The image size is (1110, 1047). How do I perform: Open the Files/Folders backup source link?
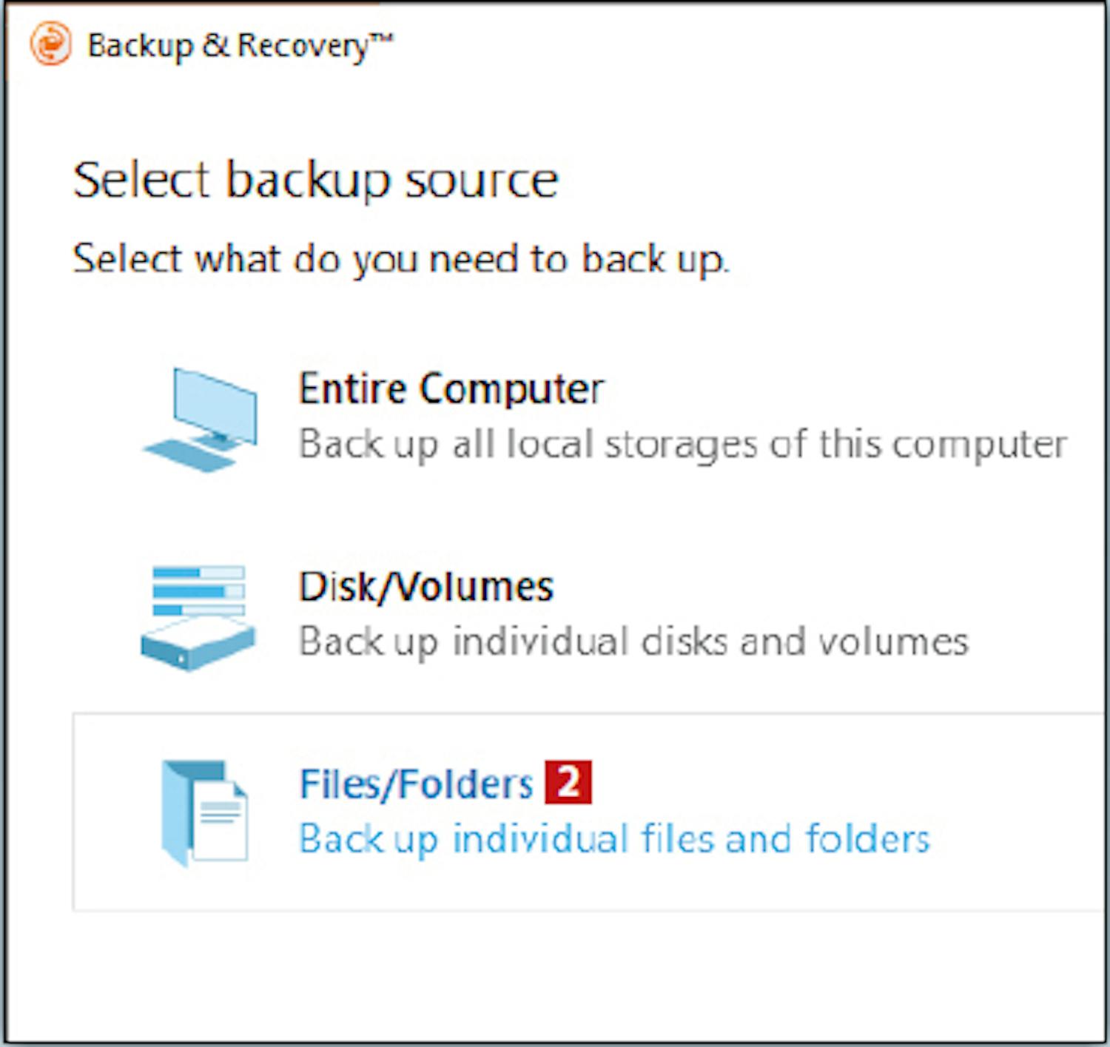416,784
